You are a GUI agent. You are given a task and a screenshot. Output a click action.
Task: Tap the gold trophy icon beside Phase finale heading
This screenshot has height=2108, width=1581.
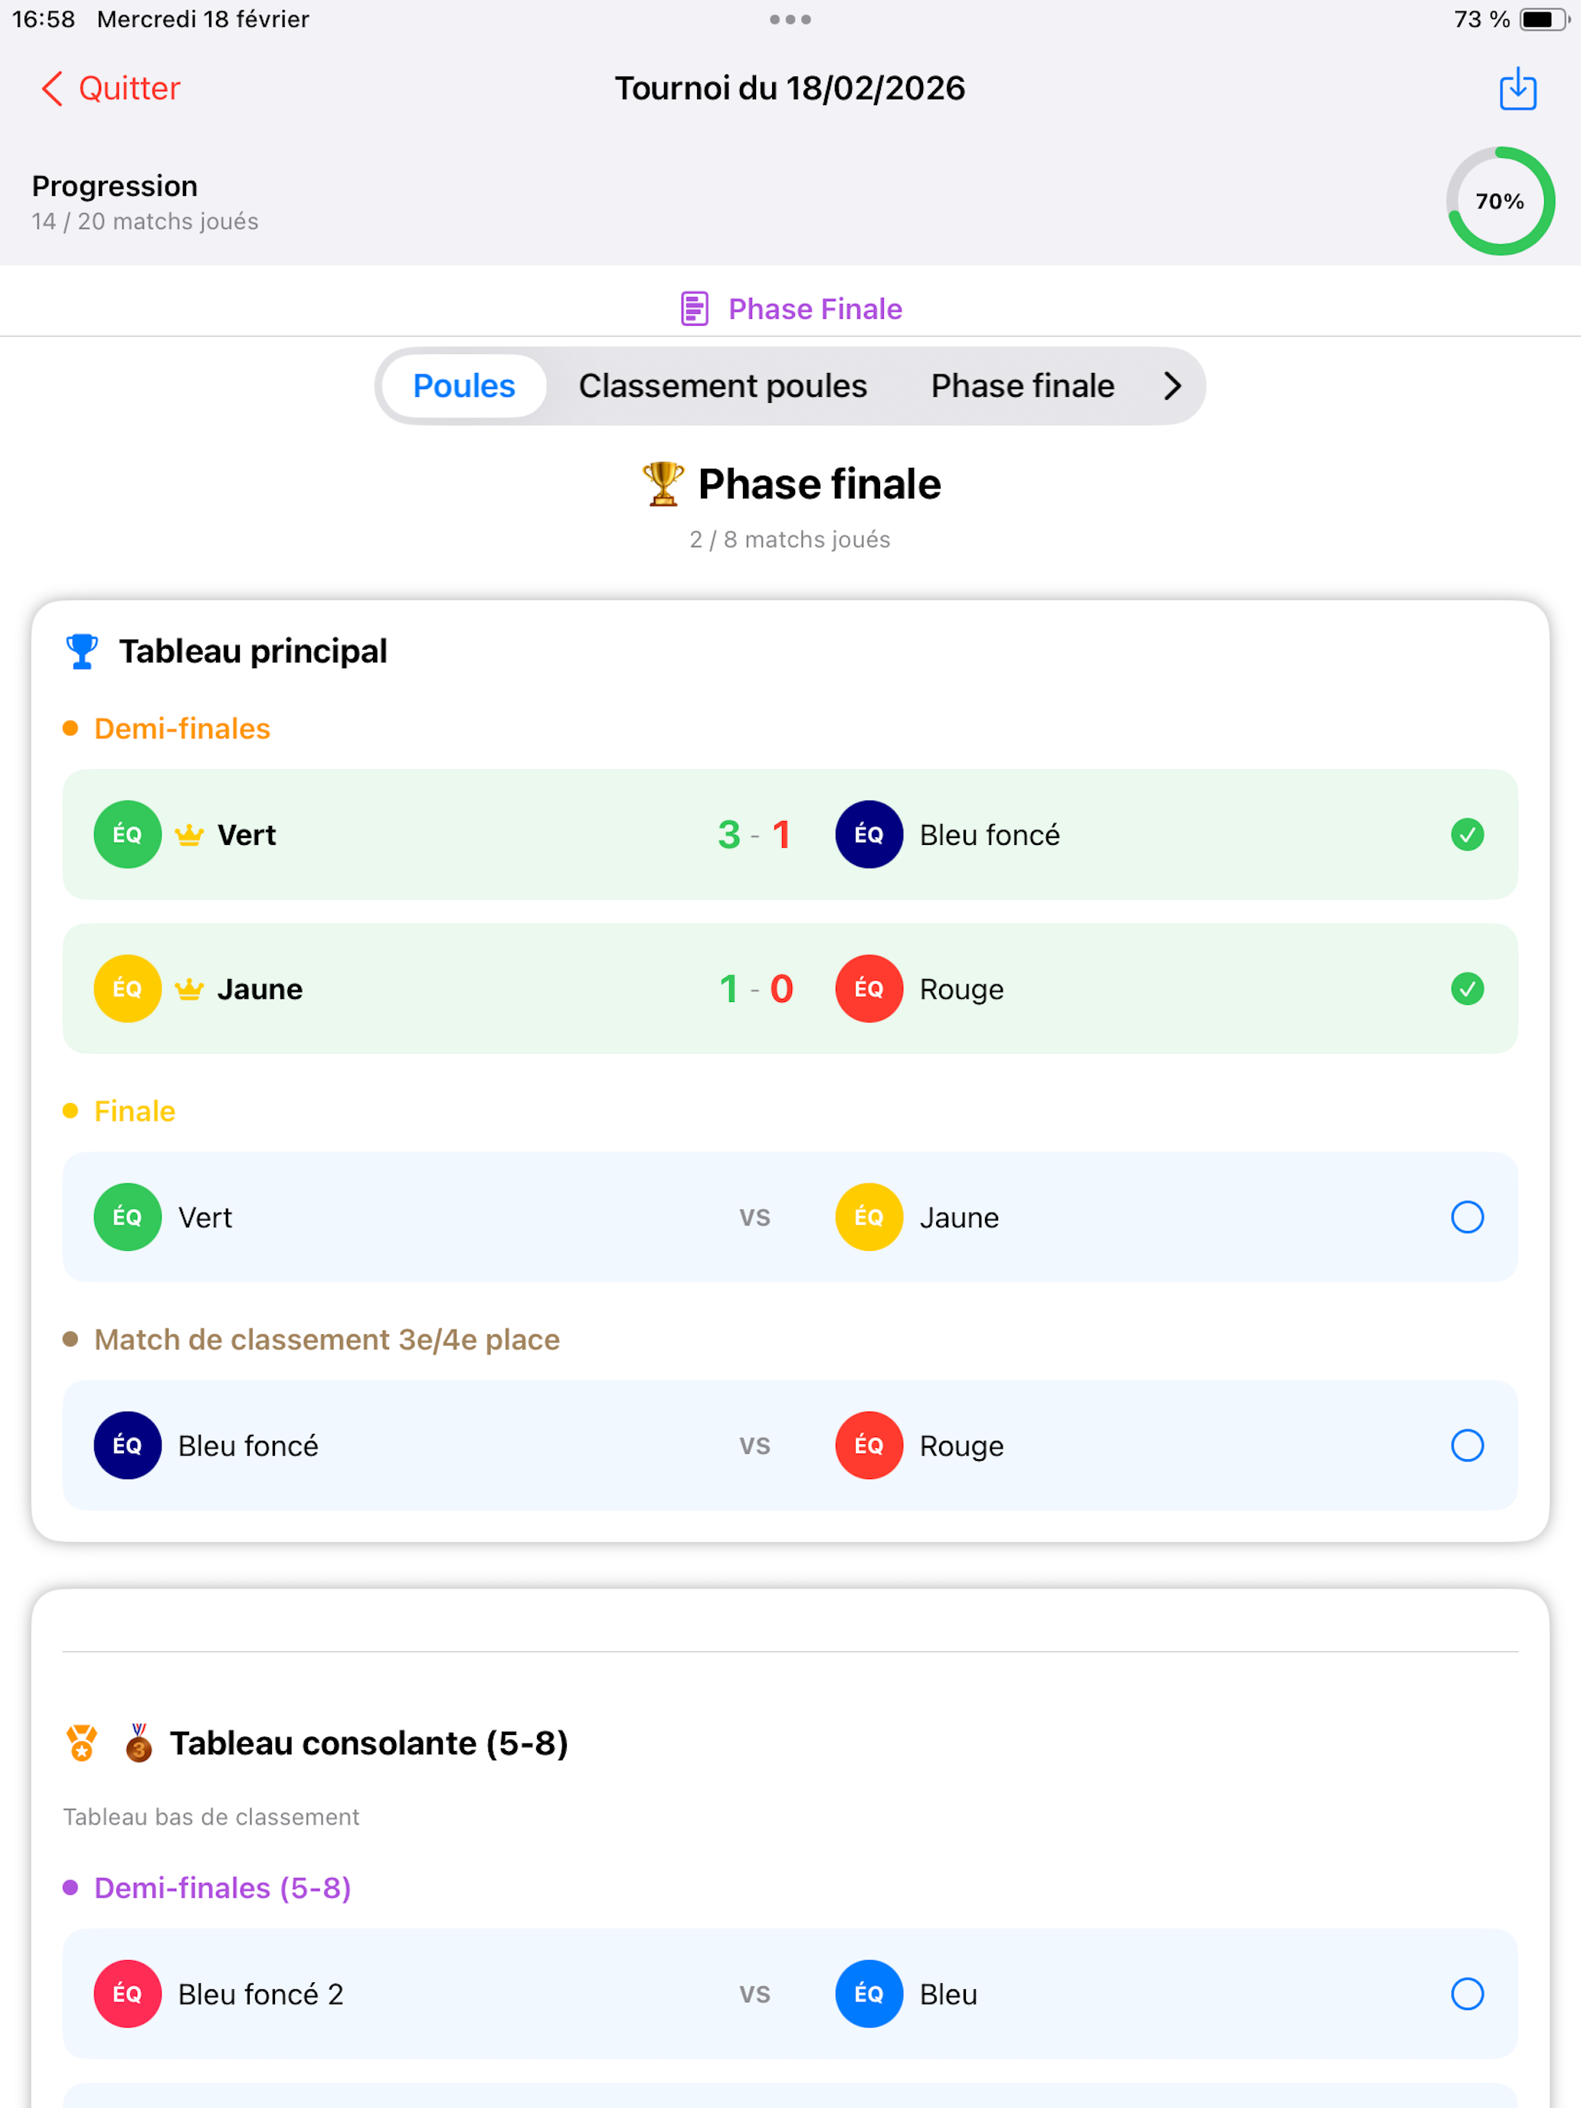[663, 484]
